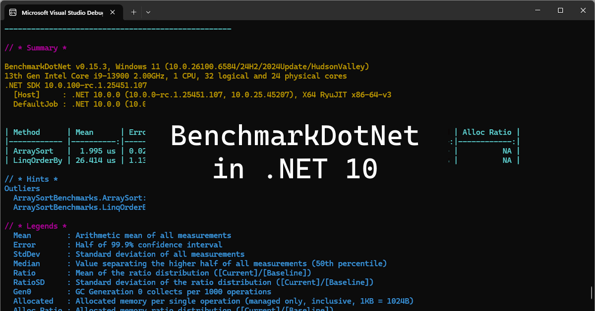Viewport: 595px width, 311px height.
Task: Click the Median legend description line
Action: [231, 264]
